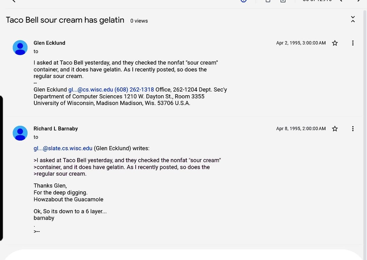
Task: Open the gl...@cs.wisc.edu email link
Action: tap(90, 89)
